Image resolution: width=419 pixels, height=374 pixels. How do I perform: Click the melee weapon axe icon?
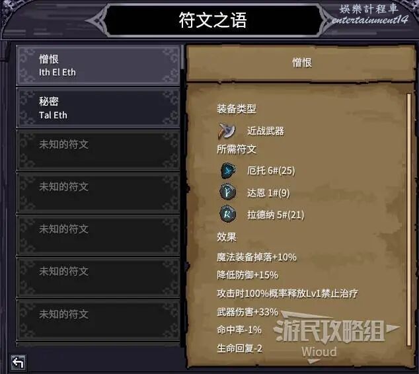pos(226,131)
